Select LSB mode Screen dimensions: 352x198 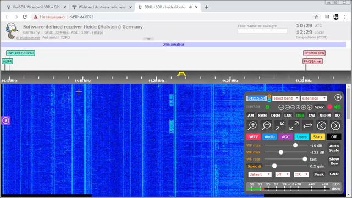tap(288, 116)
